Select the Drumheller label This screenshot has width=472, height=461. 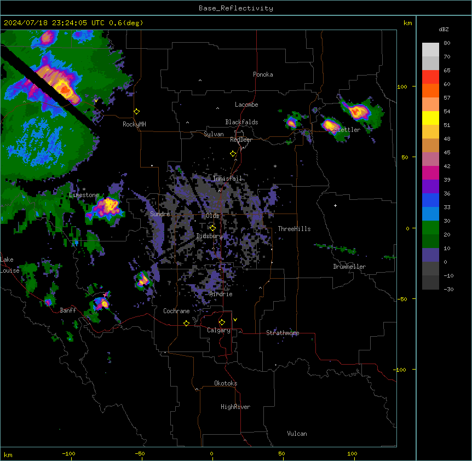349,267
